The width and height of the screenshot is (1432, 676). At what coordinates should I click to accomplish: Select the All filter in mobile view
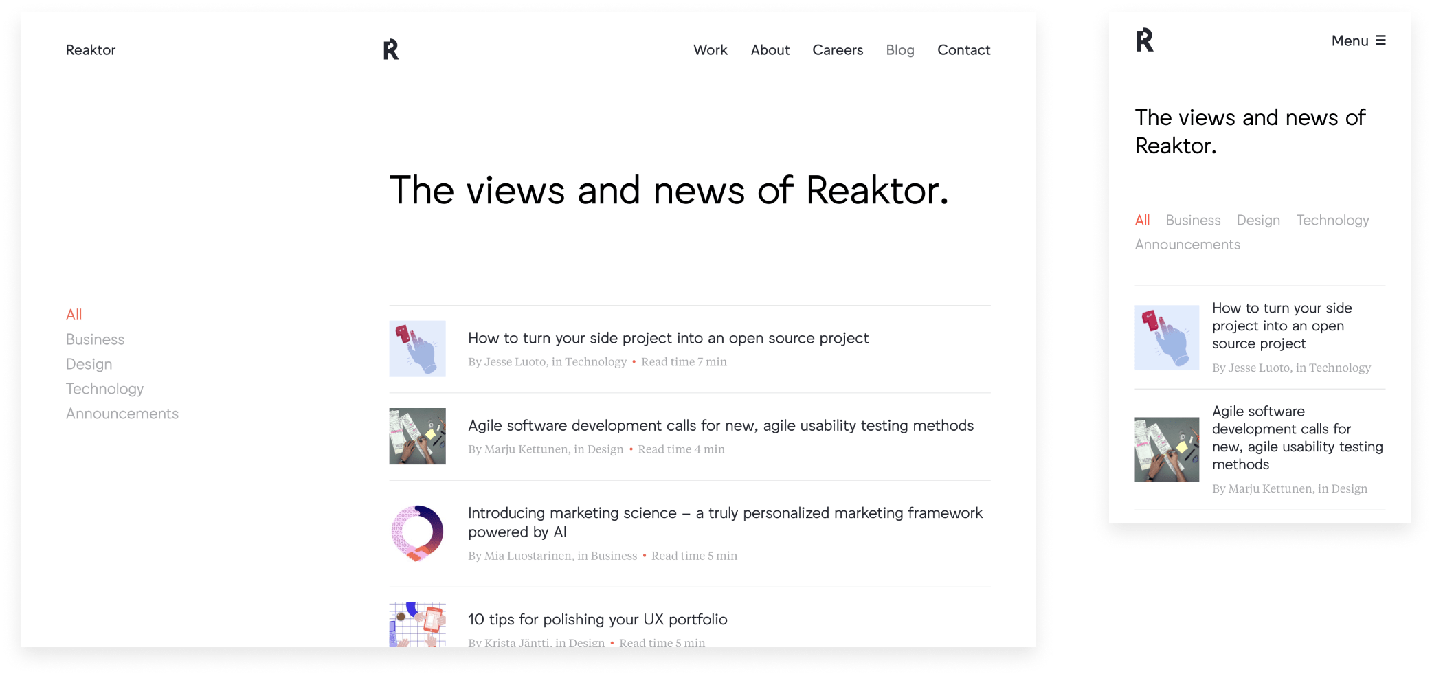(x=1142, y=220)
